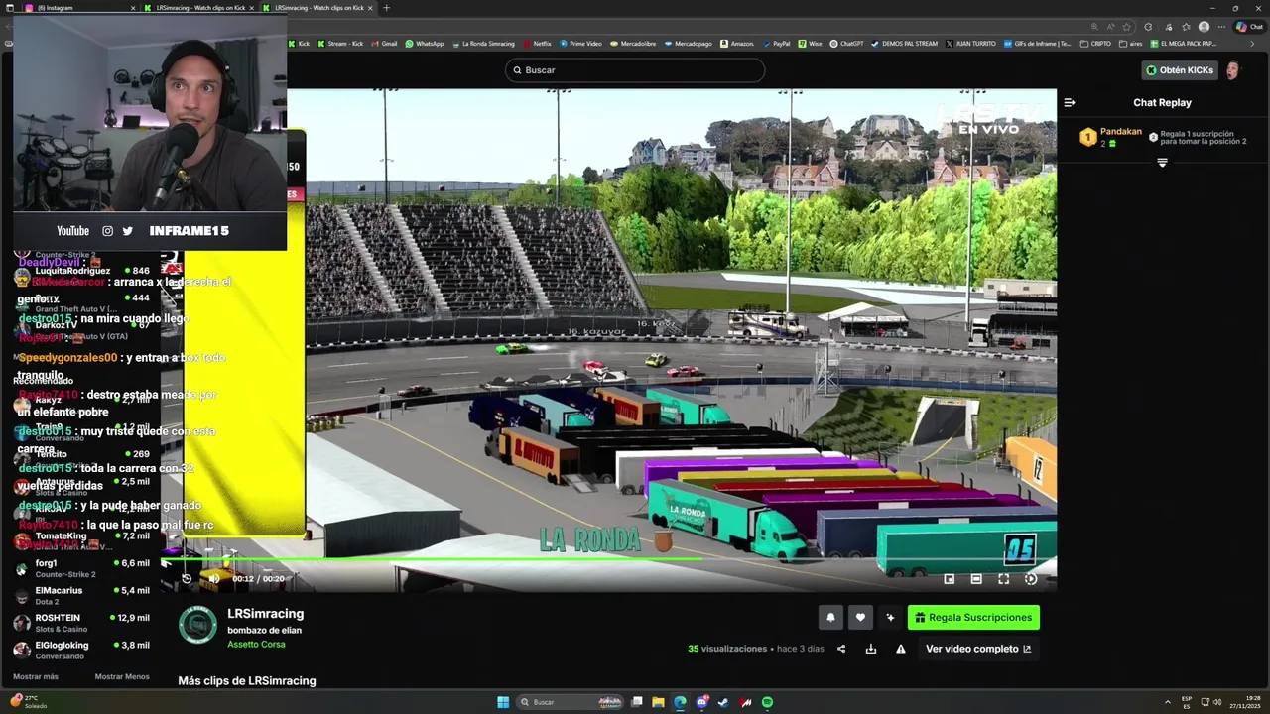Share the clip via share icon

tap(841, 649)
